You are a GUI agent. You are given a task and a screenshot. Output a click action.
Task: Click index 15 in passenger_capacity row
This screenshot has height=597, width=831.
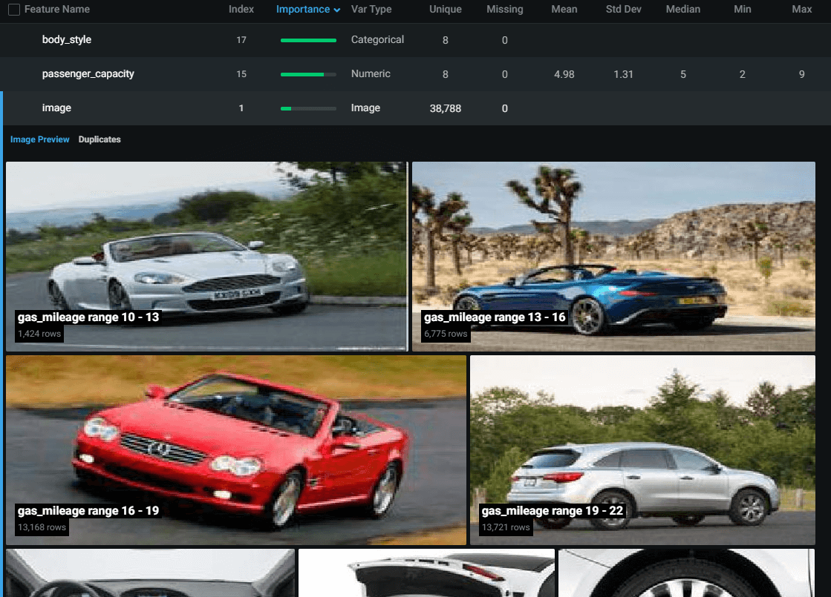click(x=241, y=74)
